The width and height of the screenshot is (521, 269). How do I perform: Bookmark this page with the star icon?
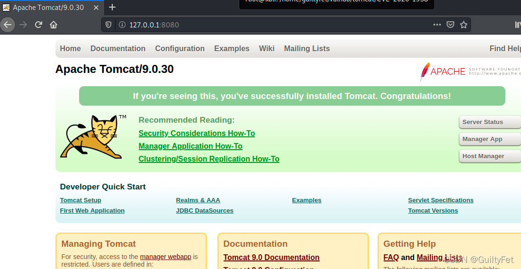click(x=464, y=25)
